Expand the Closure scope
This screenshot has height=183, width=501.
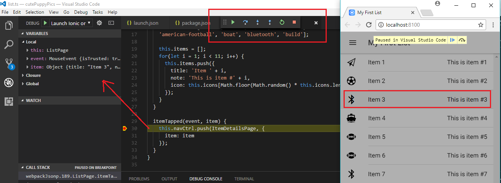click(x=70, y=75)
